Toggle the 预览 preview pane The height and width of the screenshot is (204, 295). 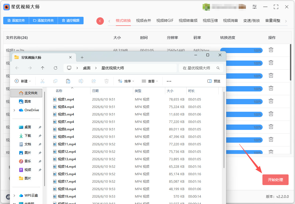click(214, 81)
